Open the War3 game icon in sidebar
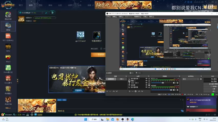218x122 pixels. coord(8,57)
